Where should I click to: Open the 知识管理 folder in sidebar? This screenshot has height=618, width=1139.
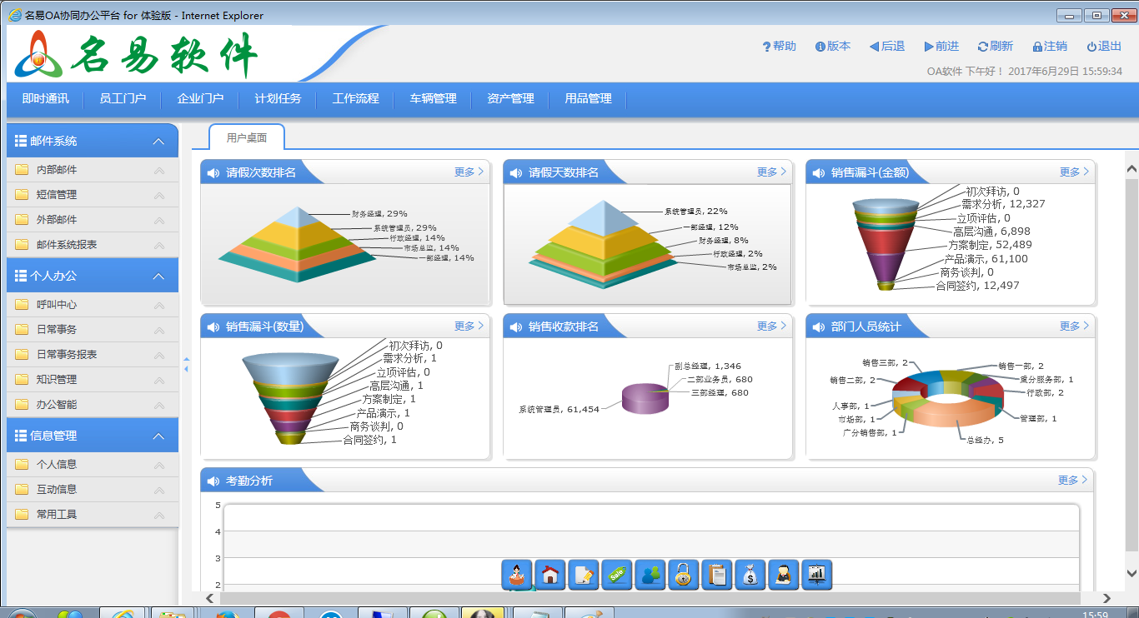57,380
